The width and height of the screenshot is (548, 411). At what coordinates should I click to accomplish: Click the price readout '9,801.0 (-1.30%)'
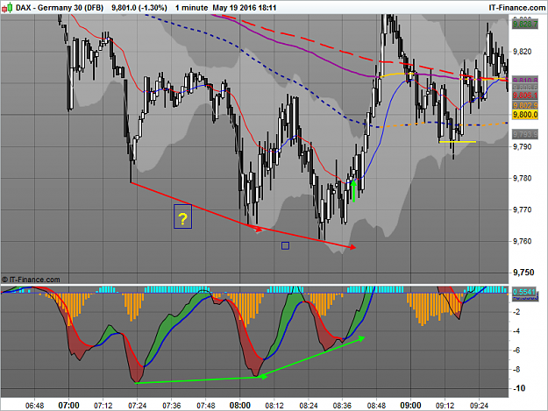(139, 8)
